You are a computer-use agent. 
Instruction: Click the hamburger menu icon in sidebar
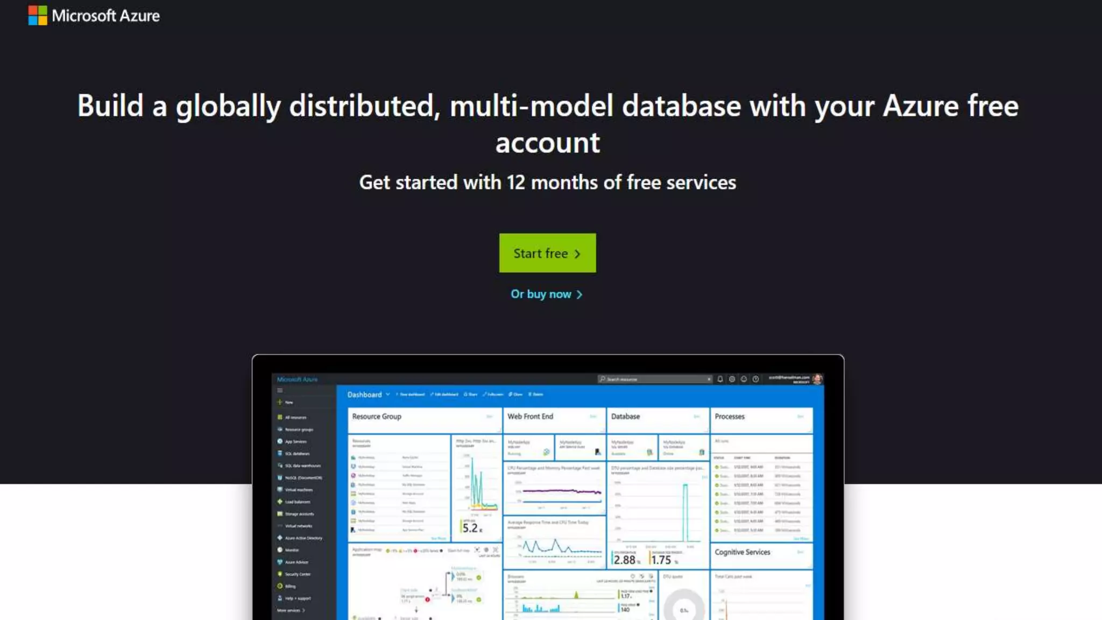click(x=280, y=390)
